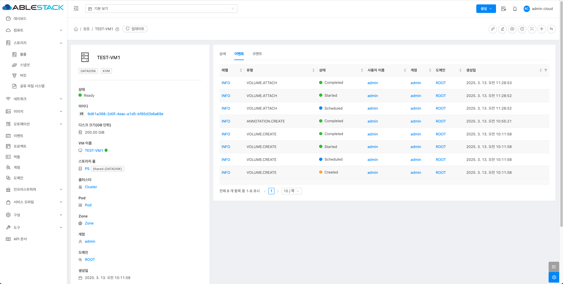
Task: Open the 기본 보기 view dropdown
Action: 161,9
